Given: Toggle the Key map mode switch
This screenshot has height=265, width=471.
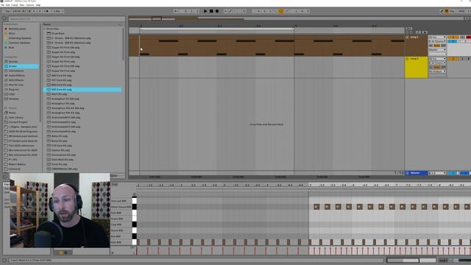Looking at the screenshot, I should tap(452, 11).
